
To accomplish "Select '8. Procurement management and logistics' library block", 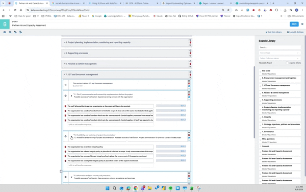I will pos(279,79).
